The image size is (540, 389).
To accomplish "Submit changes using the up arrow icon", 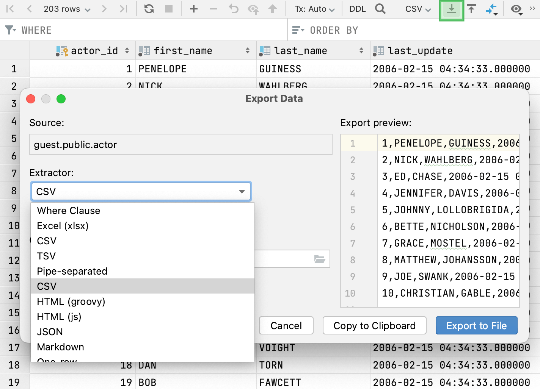I will [x=273, y=9].
